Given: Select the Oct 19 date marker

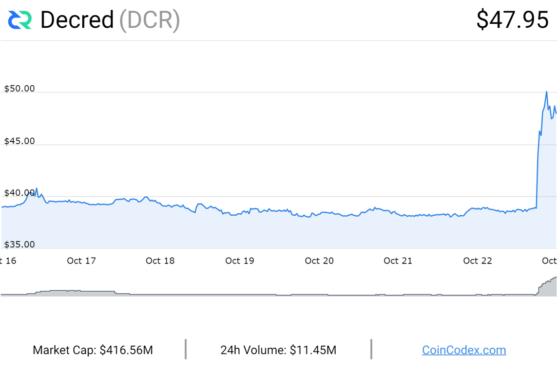Looking at the screenshot, I should [x=240, y=261].
